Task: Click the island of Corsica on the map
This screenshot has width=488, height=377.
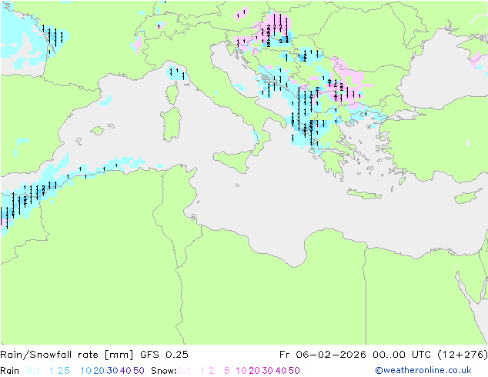Action: point(172,93)
